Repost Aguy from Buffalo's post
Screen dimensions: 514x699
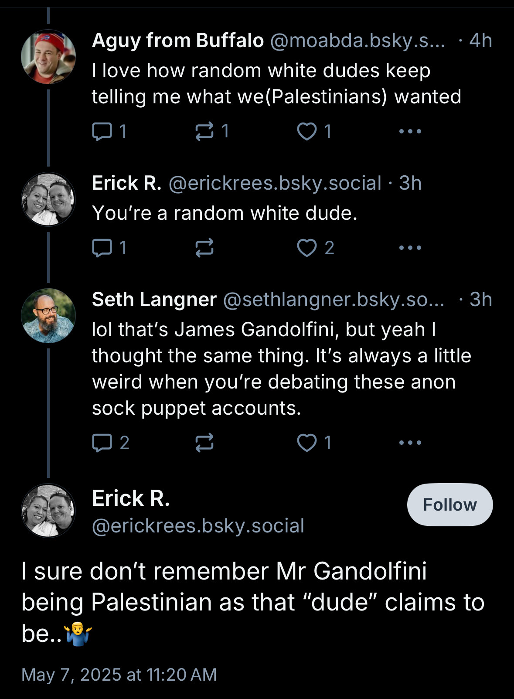click(x=212, y=131)
